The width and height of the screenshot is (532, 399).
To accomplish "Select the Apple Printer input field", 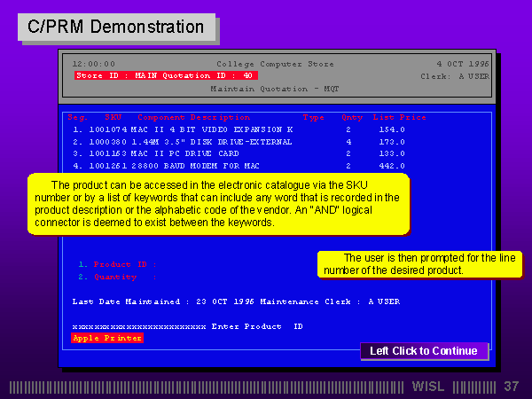I will point(106,338).
